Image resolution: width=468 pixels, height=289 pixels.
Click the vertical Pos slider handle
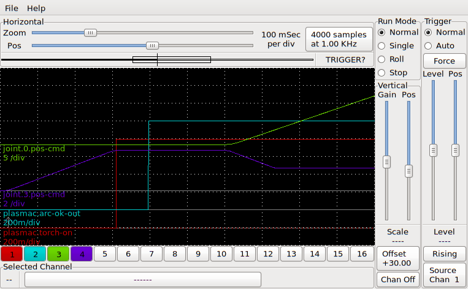click(x=409, y=171)
